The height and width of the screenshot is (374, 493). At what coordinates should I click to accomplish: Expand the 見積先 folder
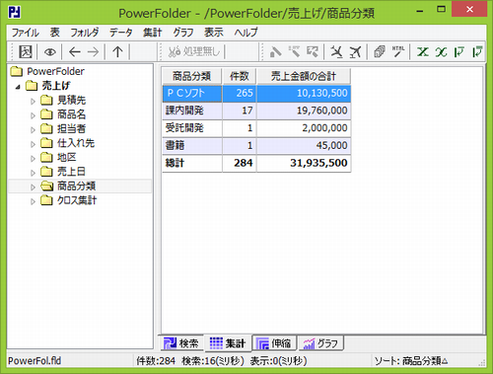33,101
